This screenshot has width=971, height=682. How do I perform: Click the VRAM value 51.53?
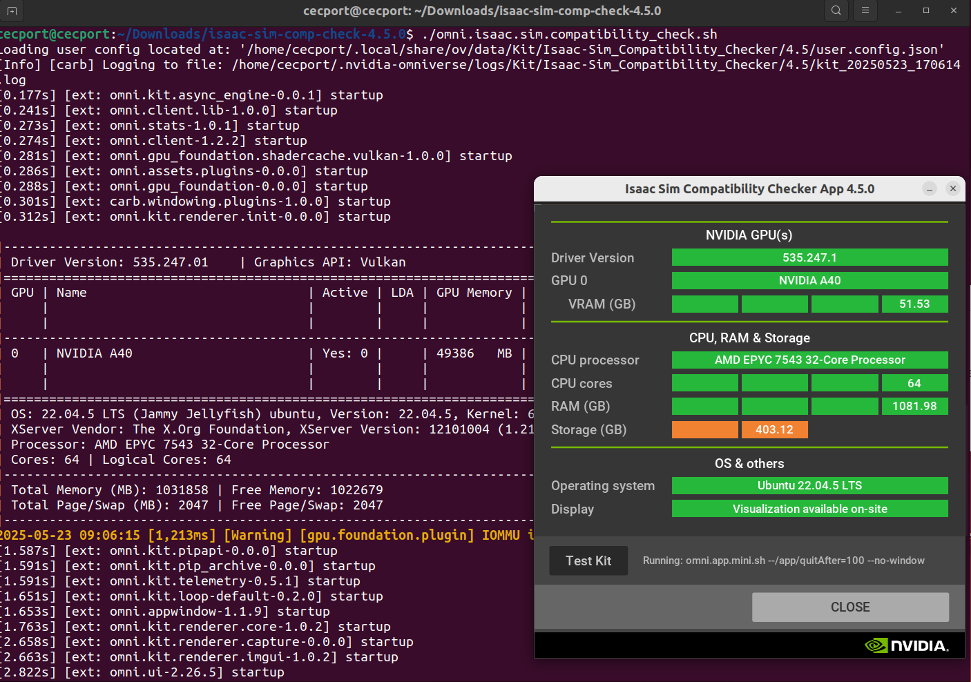[914, 304]
